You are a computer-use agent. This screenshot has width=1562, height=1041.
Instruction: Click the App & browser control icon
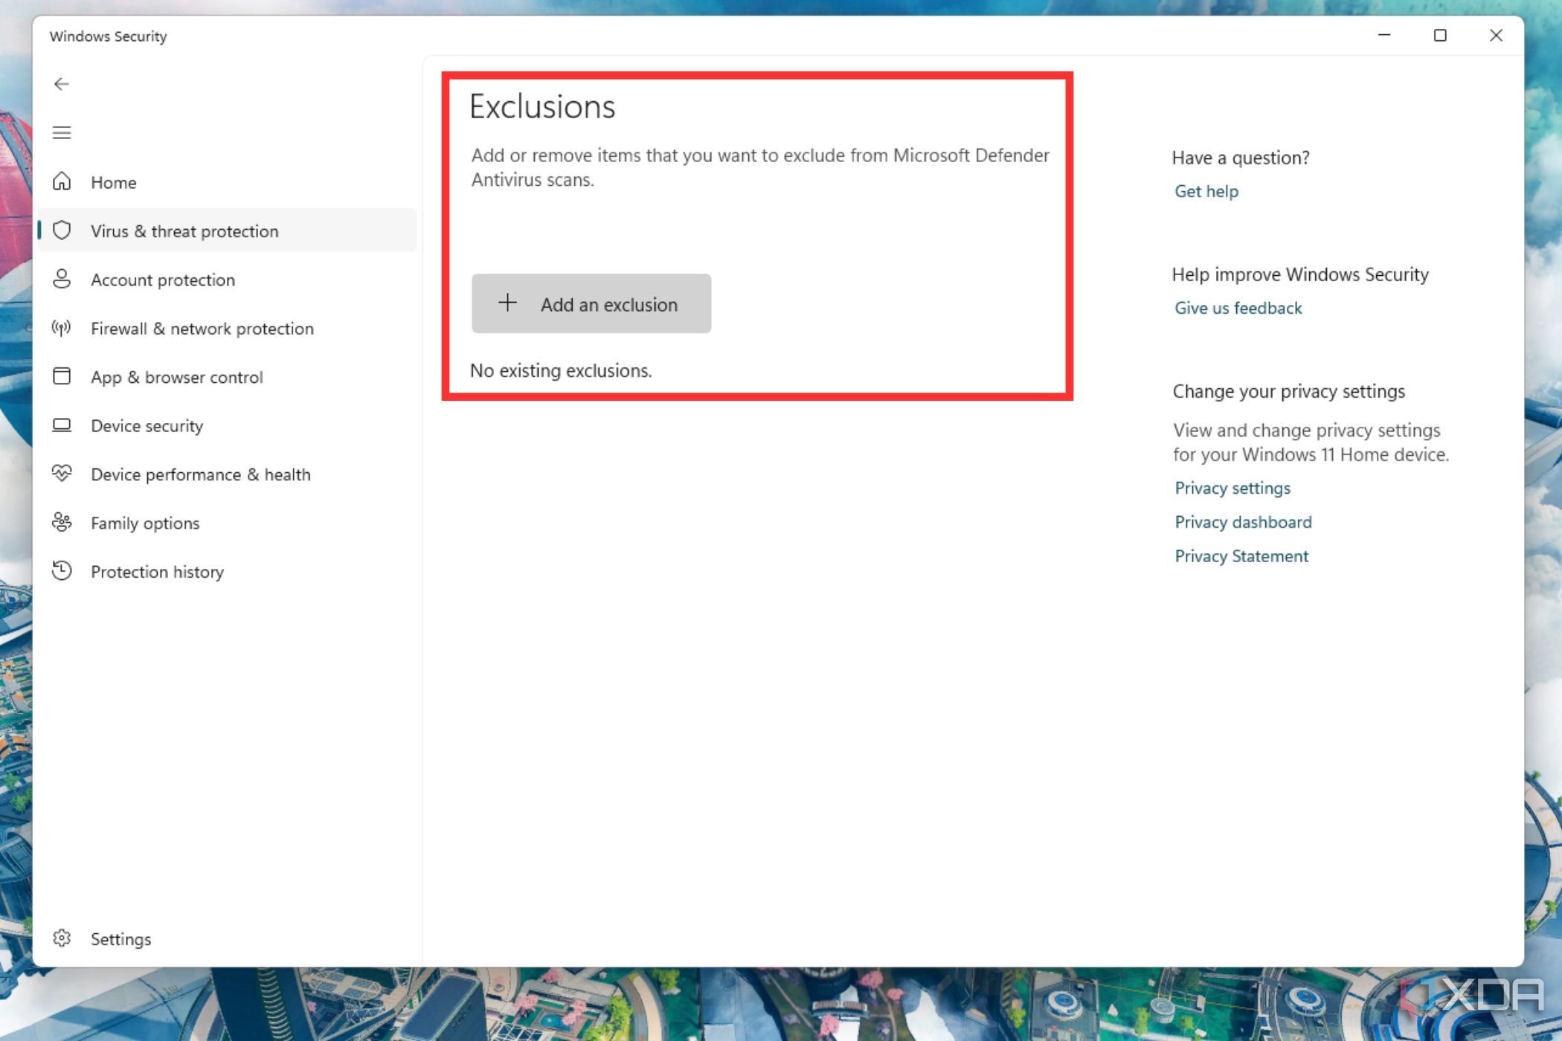(x=62, y=376)
